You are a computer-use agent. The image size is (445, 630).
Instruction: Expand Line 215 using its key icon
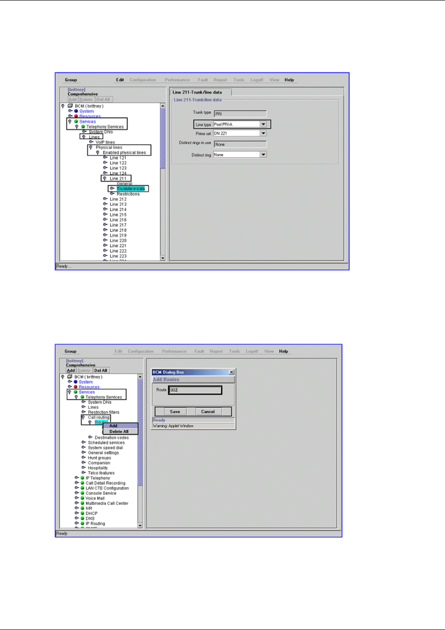pyautogui.click(x=105, y=215)
